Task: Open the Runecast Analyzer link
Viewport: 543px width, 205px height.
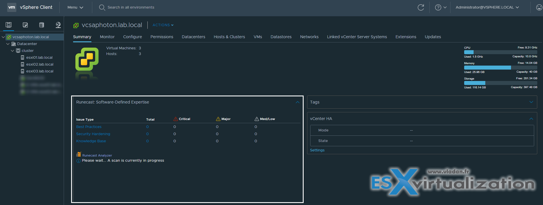Action: pyautogui.click(x=97, y=155)
